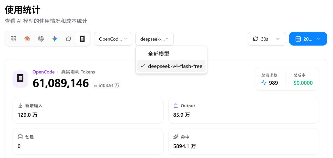Click the 创建 database icon
Image resolution: width=333 pixels, height=158 pixels.
(20, 137)
